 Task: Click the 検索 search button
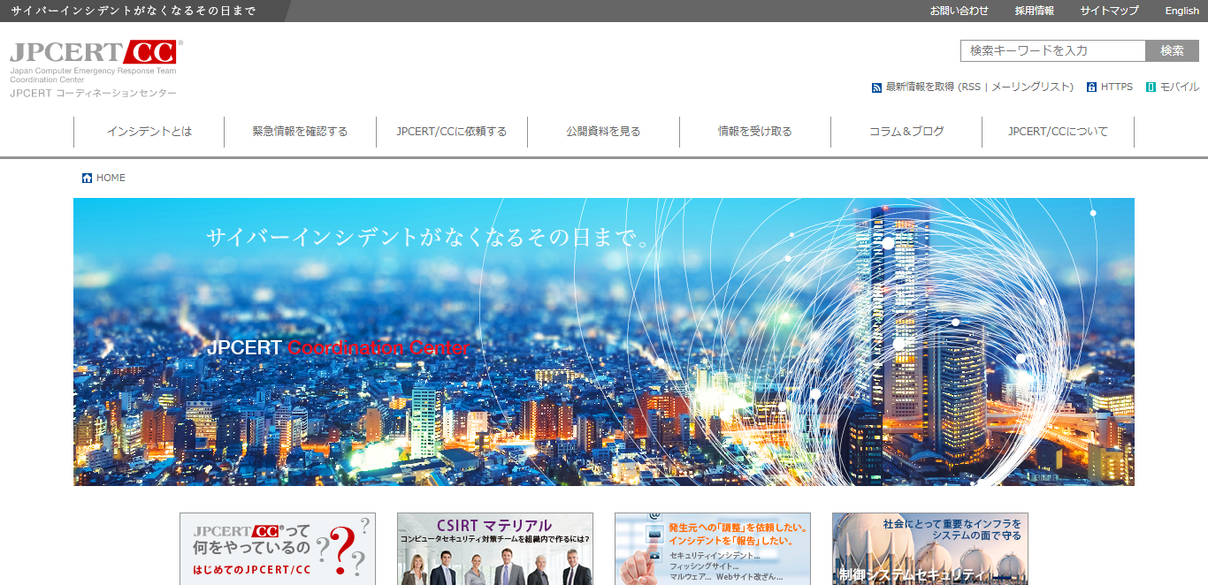click(x=1173, y=50)
